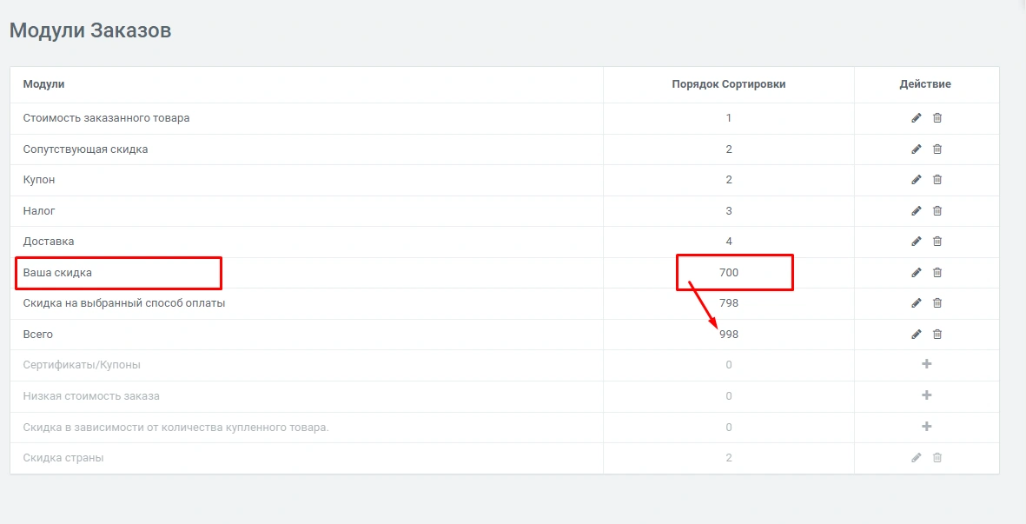Install the Сертификаты/Купоны module with plus
1026x524 pixels.
(x=926, y=365)
